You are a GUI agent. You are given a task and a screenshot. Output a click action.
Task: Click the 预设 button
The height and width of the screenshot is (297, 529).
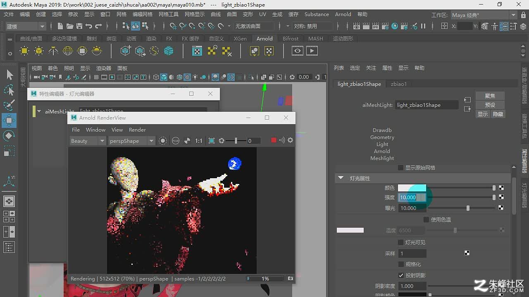(490, 105)
